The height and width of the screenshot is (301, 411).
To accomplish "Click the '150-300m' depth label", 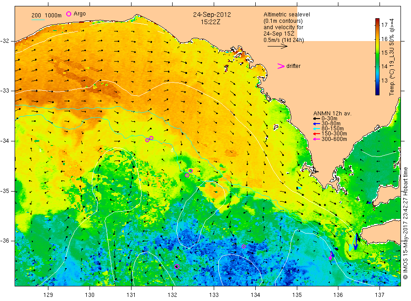I will coord(334,134).
